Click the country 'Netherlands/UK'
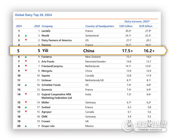 94,80
